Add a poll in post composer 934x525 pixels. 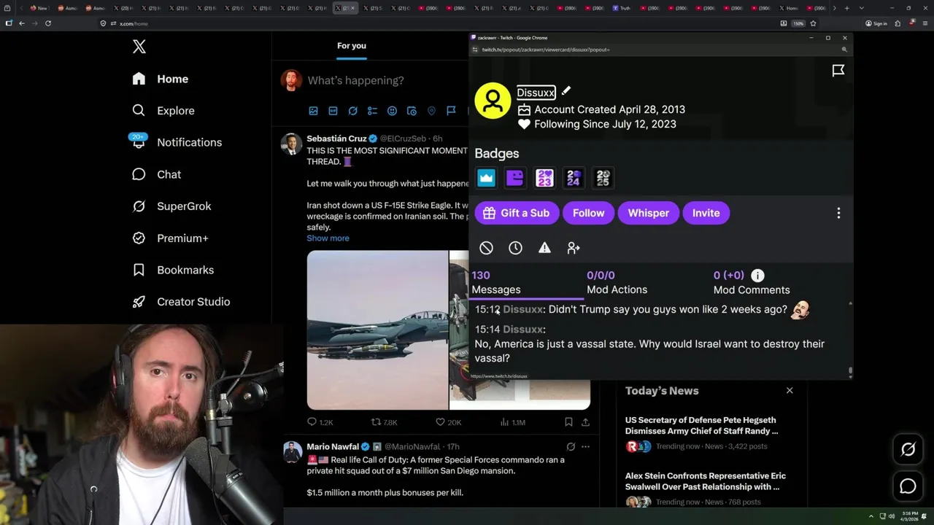coord(372,111)
